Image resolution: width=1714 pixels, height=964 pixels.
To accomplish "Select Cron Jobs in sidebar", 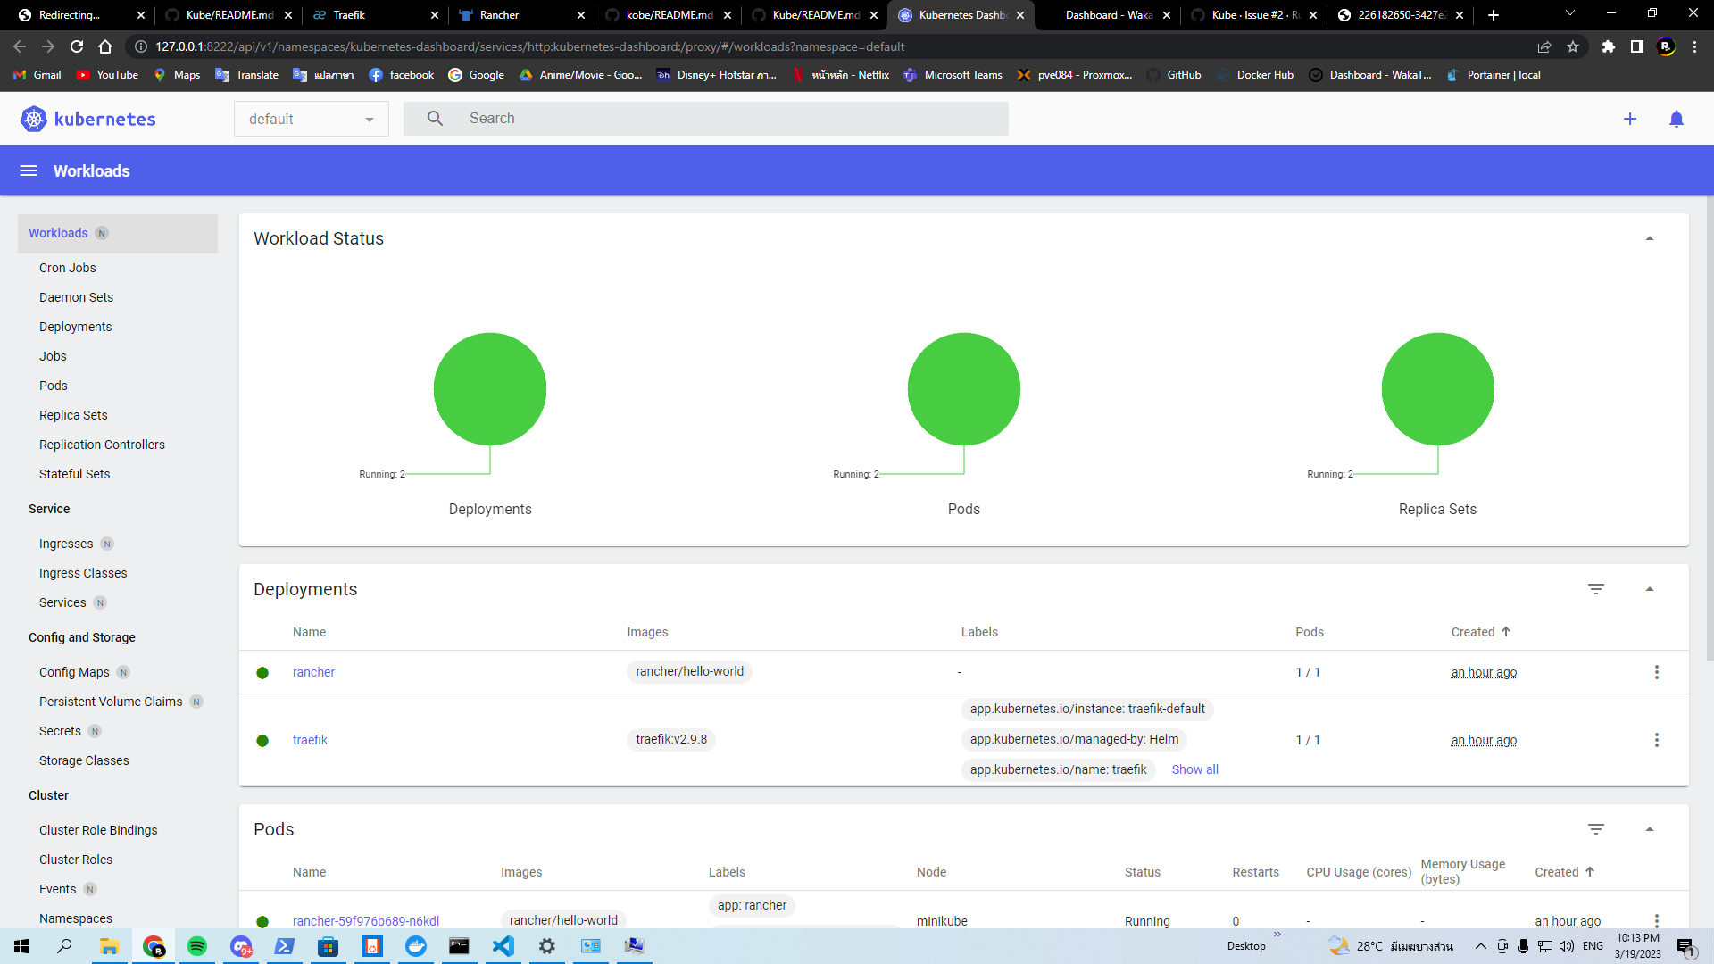I will 67,268.
